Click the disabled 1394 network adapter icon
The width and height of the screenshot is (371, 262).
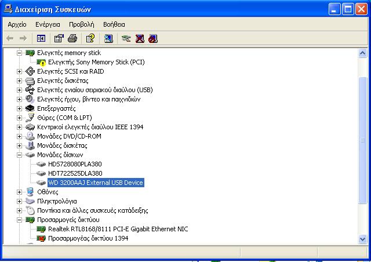coord(41,238)
